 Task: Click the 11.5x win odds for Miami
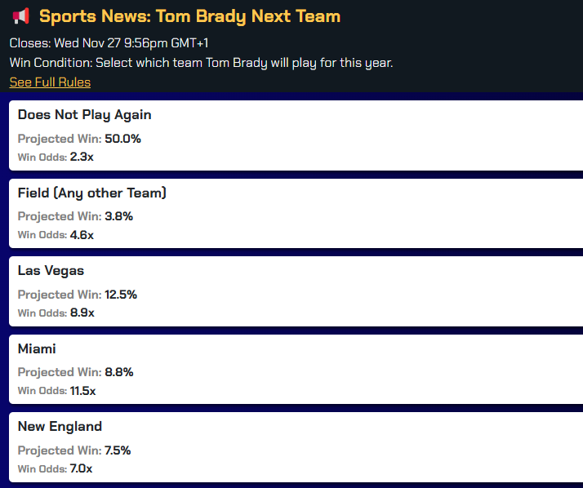pos(83,391)
